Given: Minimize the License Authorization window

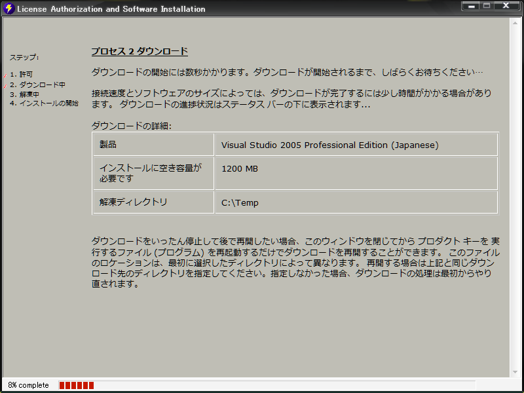Looking at the screenshot, I should click(x=470, y=6).
